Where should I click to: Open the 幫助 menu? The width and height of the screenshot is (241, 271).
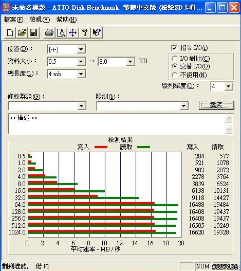pos(66,20)
